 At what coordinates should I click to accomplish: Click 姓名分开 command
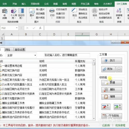click(103, 9)
